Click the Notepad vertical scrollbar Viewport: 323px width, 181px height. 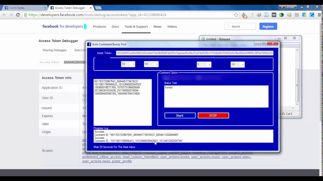coord(297,77)
